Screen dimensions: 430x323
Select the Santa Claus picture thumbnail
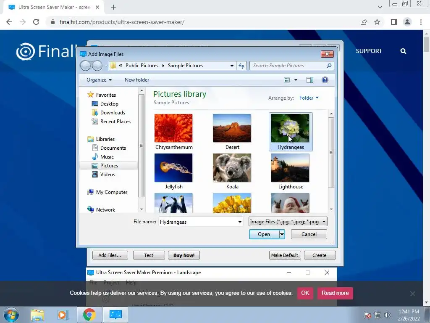290,203
